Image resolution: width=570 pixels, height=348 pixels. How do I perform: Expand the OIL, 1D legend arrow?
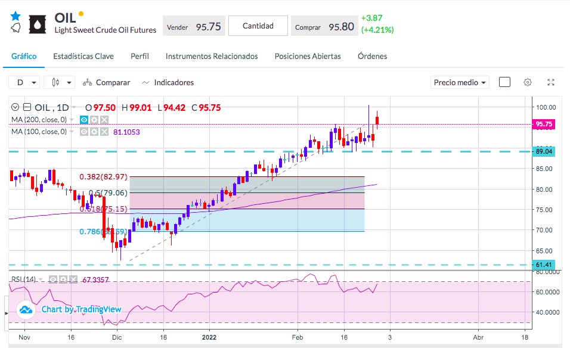(74, 107)
